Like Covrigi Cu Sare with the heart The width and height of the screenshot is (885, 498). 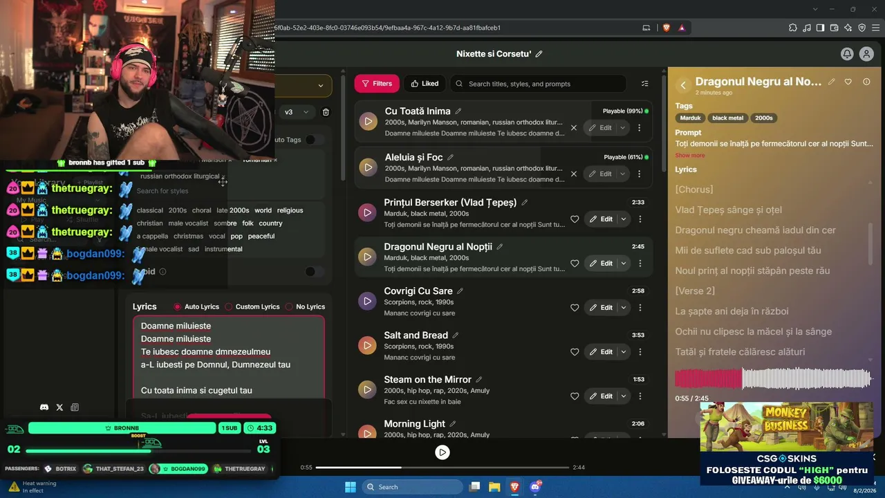[x=575, y=308]
